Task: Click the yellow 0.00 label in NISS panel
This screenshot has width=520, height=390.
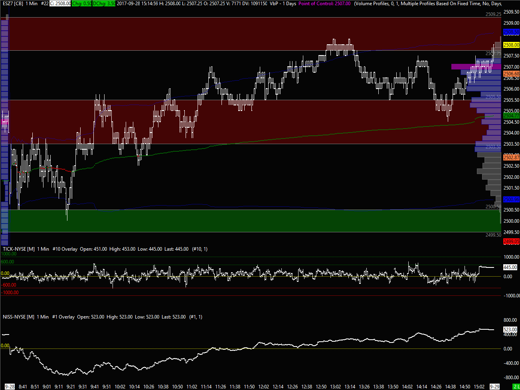Action: [x=5, y=346]
